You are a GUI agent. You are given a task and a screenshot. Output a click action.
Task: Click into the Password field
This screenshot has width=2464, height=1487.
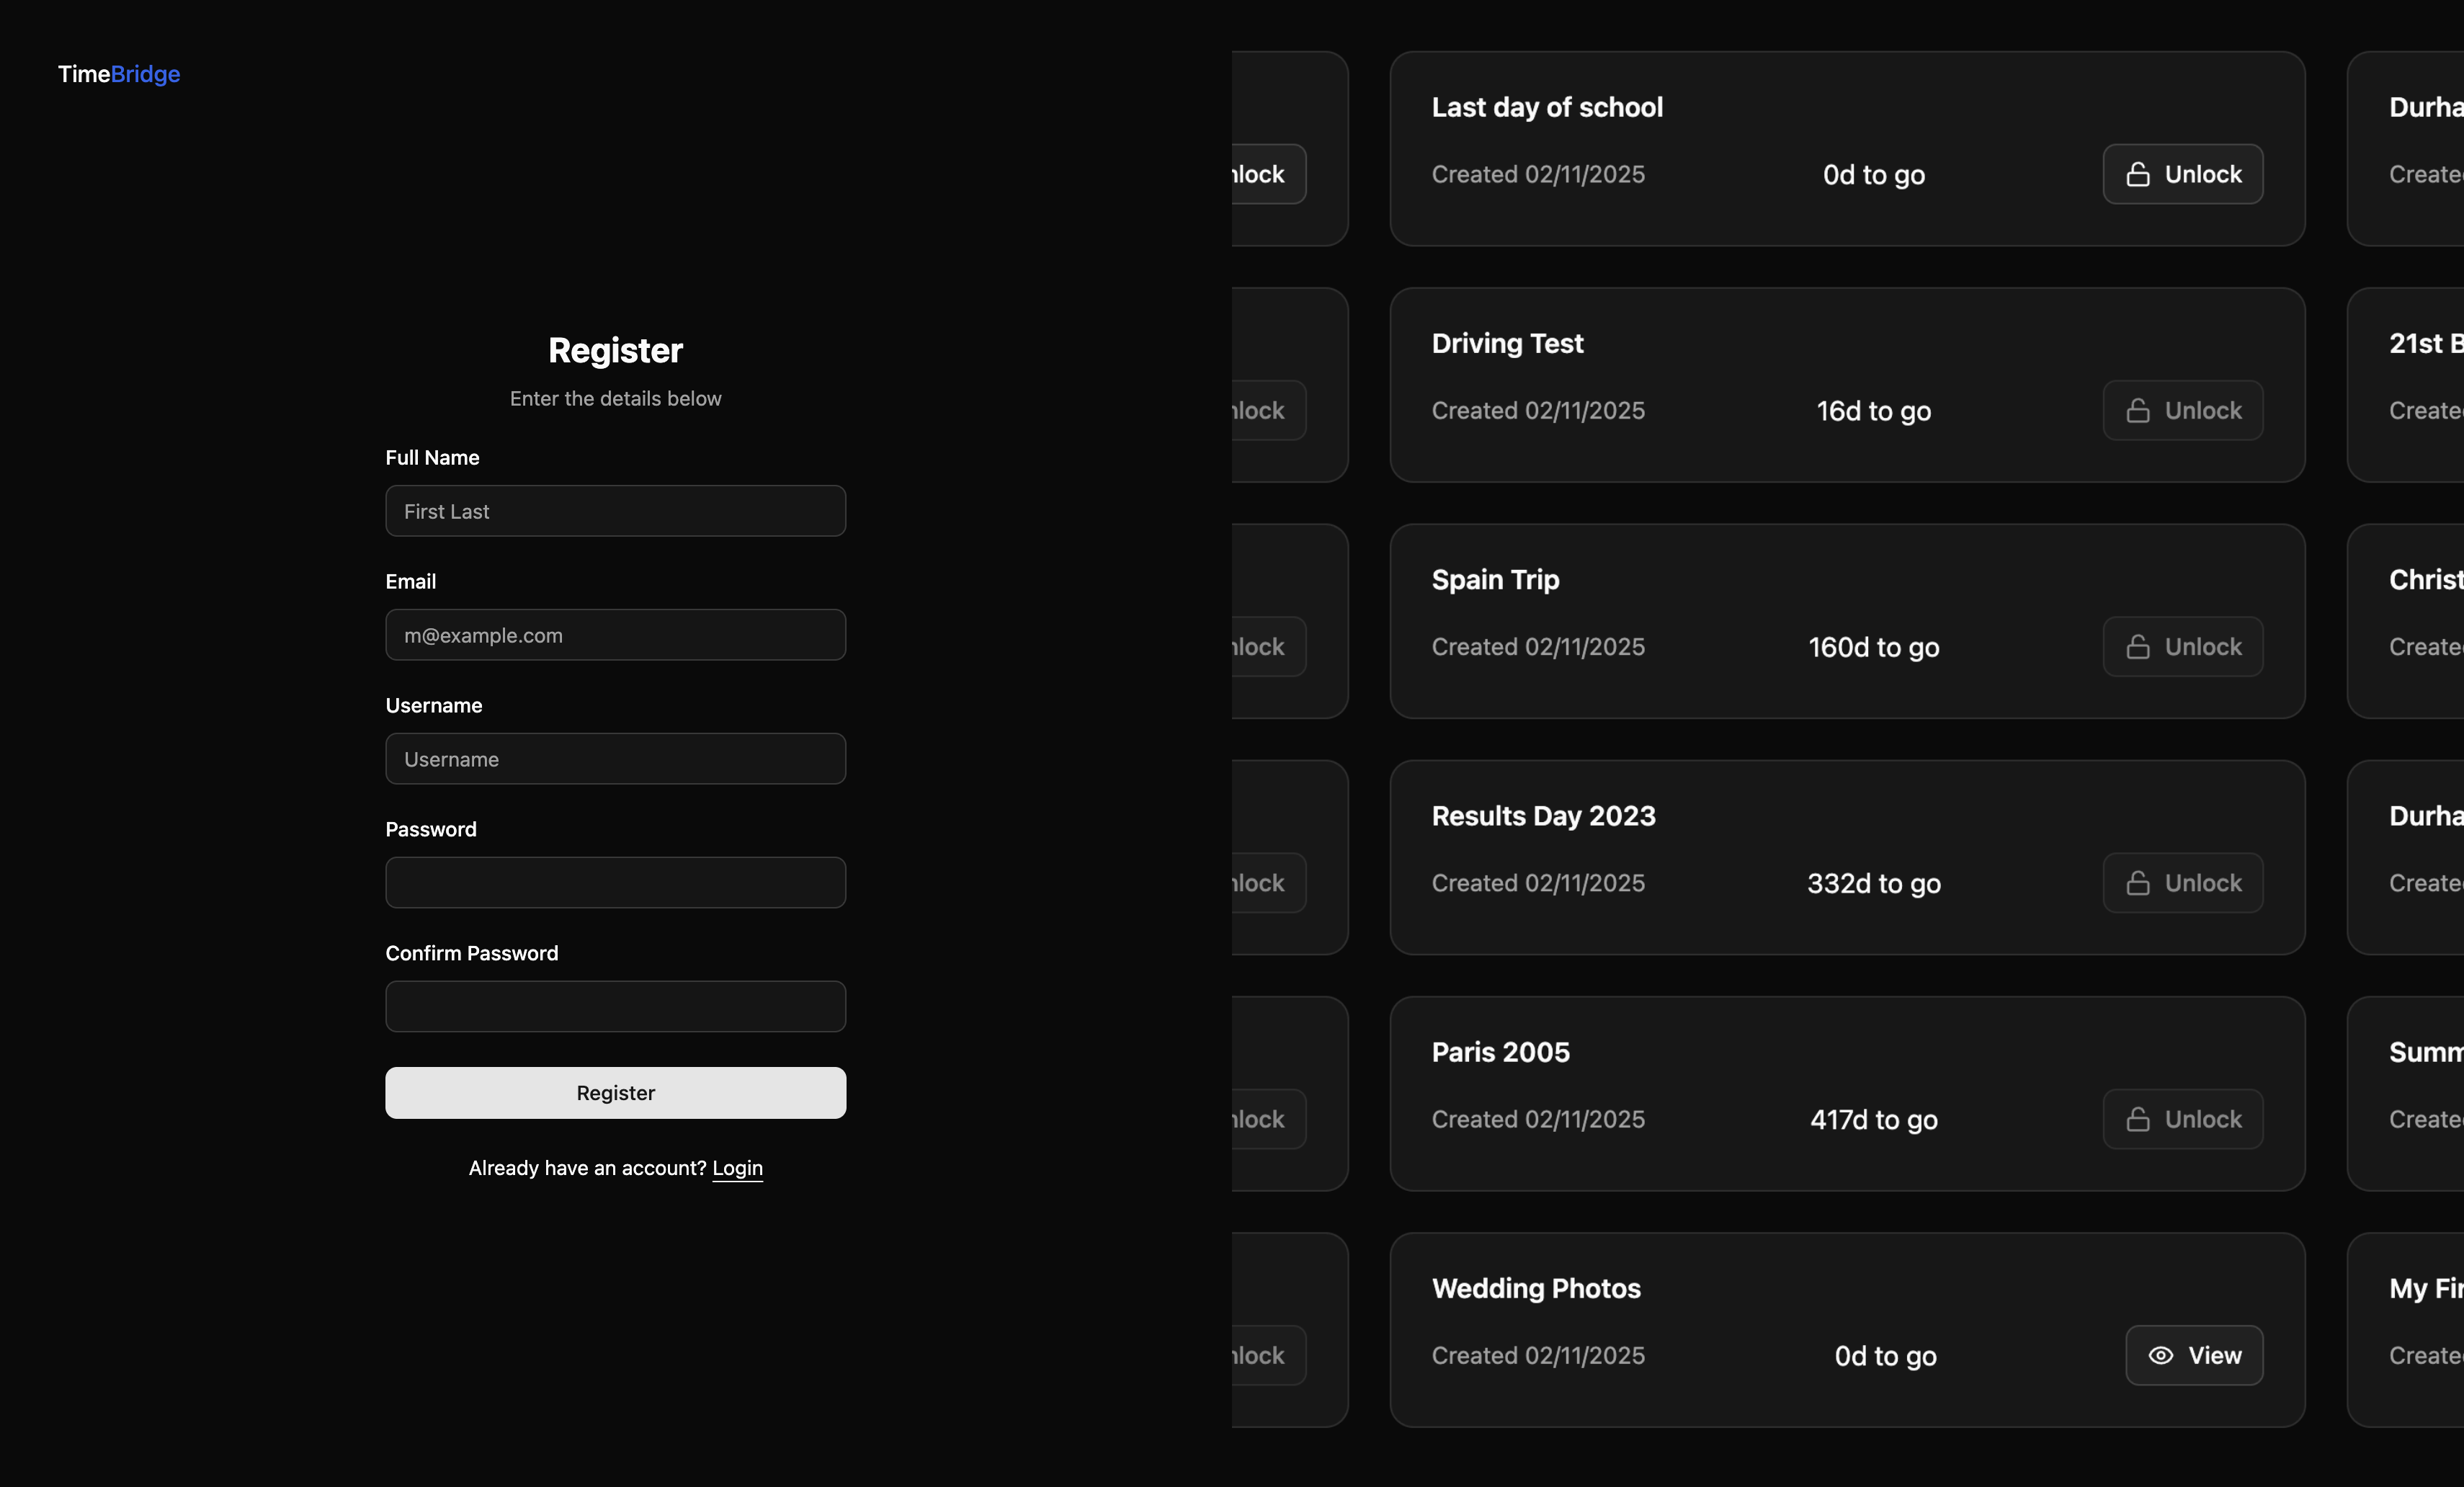[x=615, y=883]
